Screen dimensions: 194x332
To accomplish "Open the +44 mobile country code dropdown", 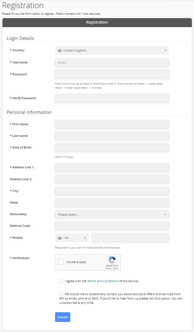I will click(72, 238).
